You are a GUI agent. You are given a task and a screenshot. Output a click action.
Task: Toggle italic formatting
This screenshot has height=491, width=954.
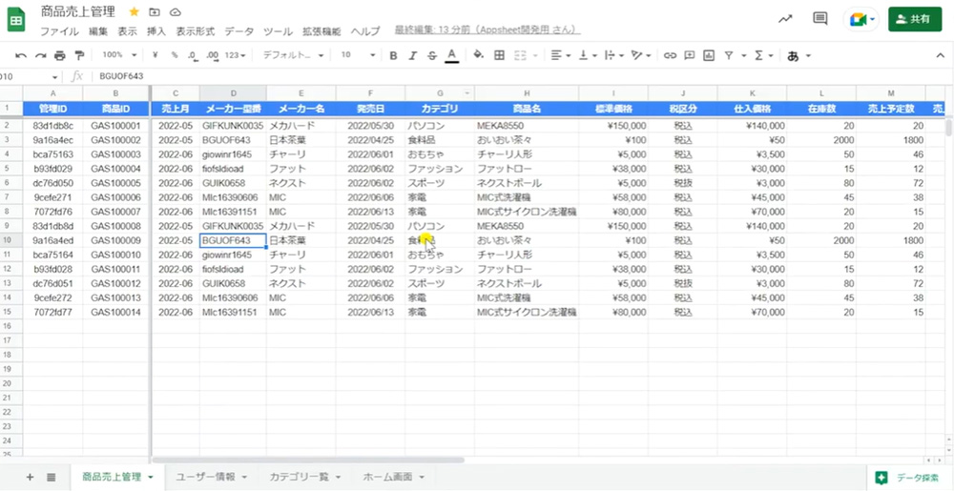click(412, 56)
